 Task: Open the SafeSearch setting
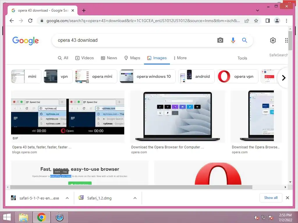click(278, 55)
